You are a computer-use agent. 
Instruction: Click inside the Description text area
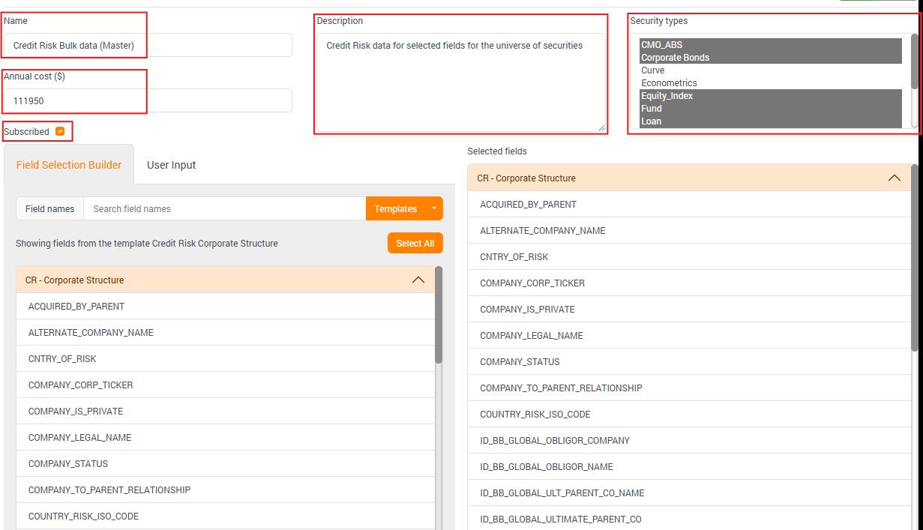tap(460, 82)
